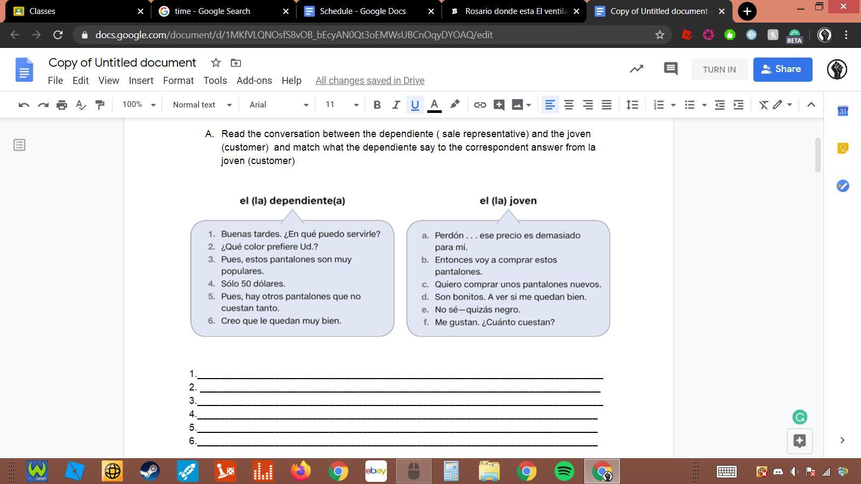The width and height of the screenshot is (861, 484).
Task: Expand the Arial font dropdown
Action: coord(278,105)
